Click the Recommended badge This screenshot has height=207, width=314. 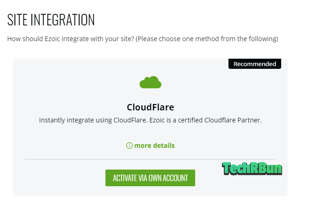(255, 64)
